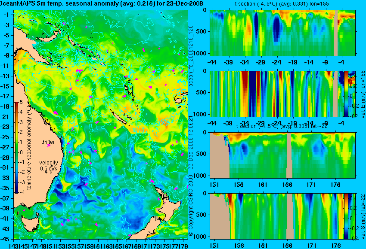Click the 'ocean_fc_20081218_120' vertical text
This screenshot has width=366, height=249.
(191, 56)
